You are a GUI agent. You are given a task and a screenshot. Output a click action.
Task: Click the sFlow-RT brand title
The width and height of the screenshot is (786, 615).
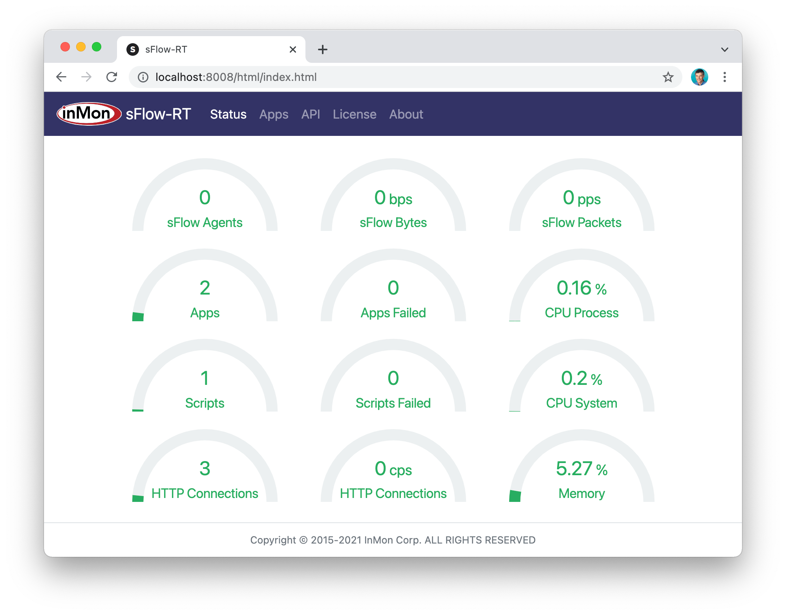(158, 114)
